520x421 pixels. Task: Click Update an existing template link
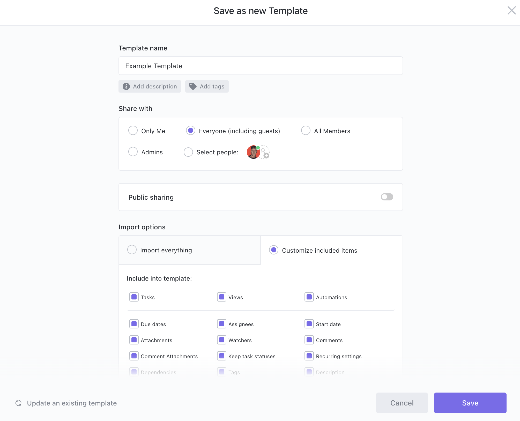(x=72, y=403)
